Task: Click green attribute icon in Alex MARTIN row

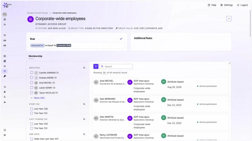Action: click(163, 118)
